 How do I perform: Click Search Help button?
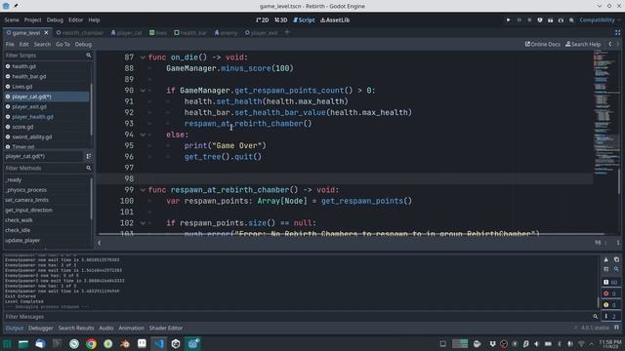(583, 44)
